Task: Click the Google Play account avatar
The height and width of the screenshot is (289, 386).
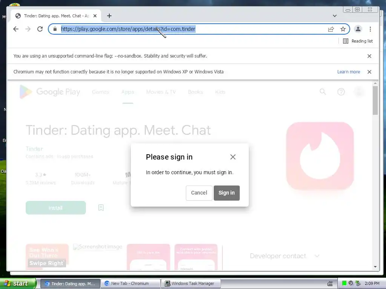Action: coord(359,92)
